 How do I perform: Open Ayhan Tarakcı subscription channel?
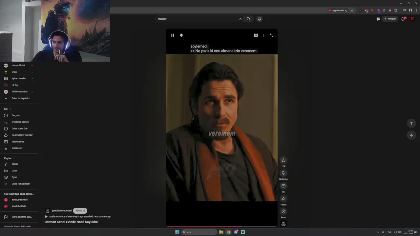pos(19,79)
